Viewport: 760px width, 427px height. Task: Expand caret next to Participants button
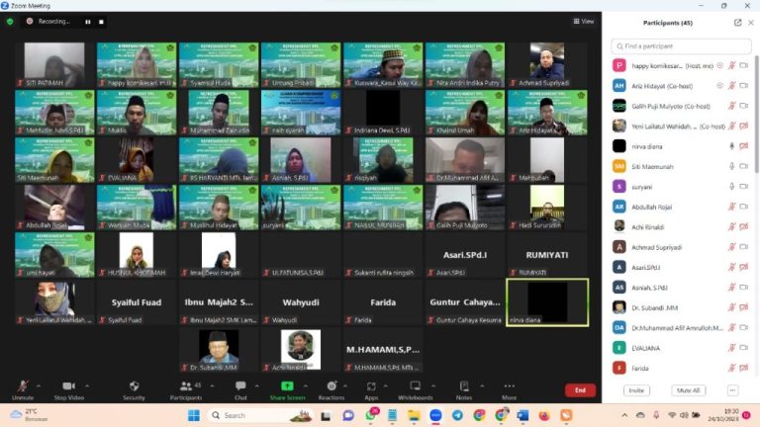click(212, 385)
